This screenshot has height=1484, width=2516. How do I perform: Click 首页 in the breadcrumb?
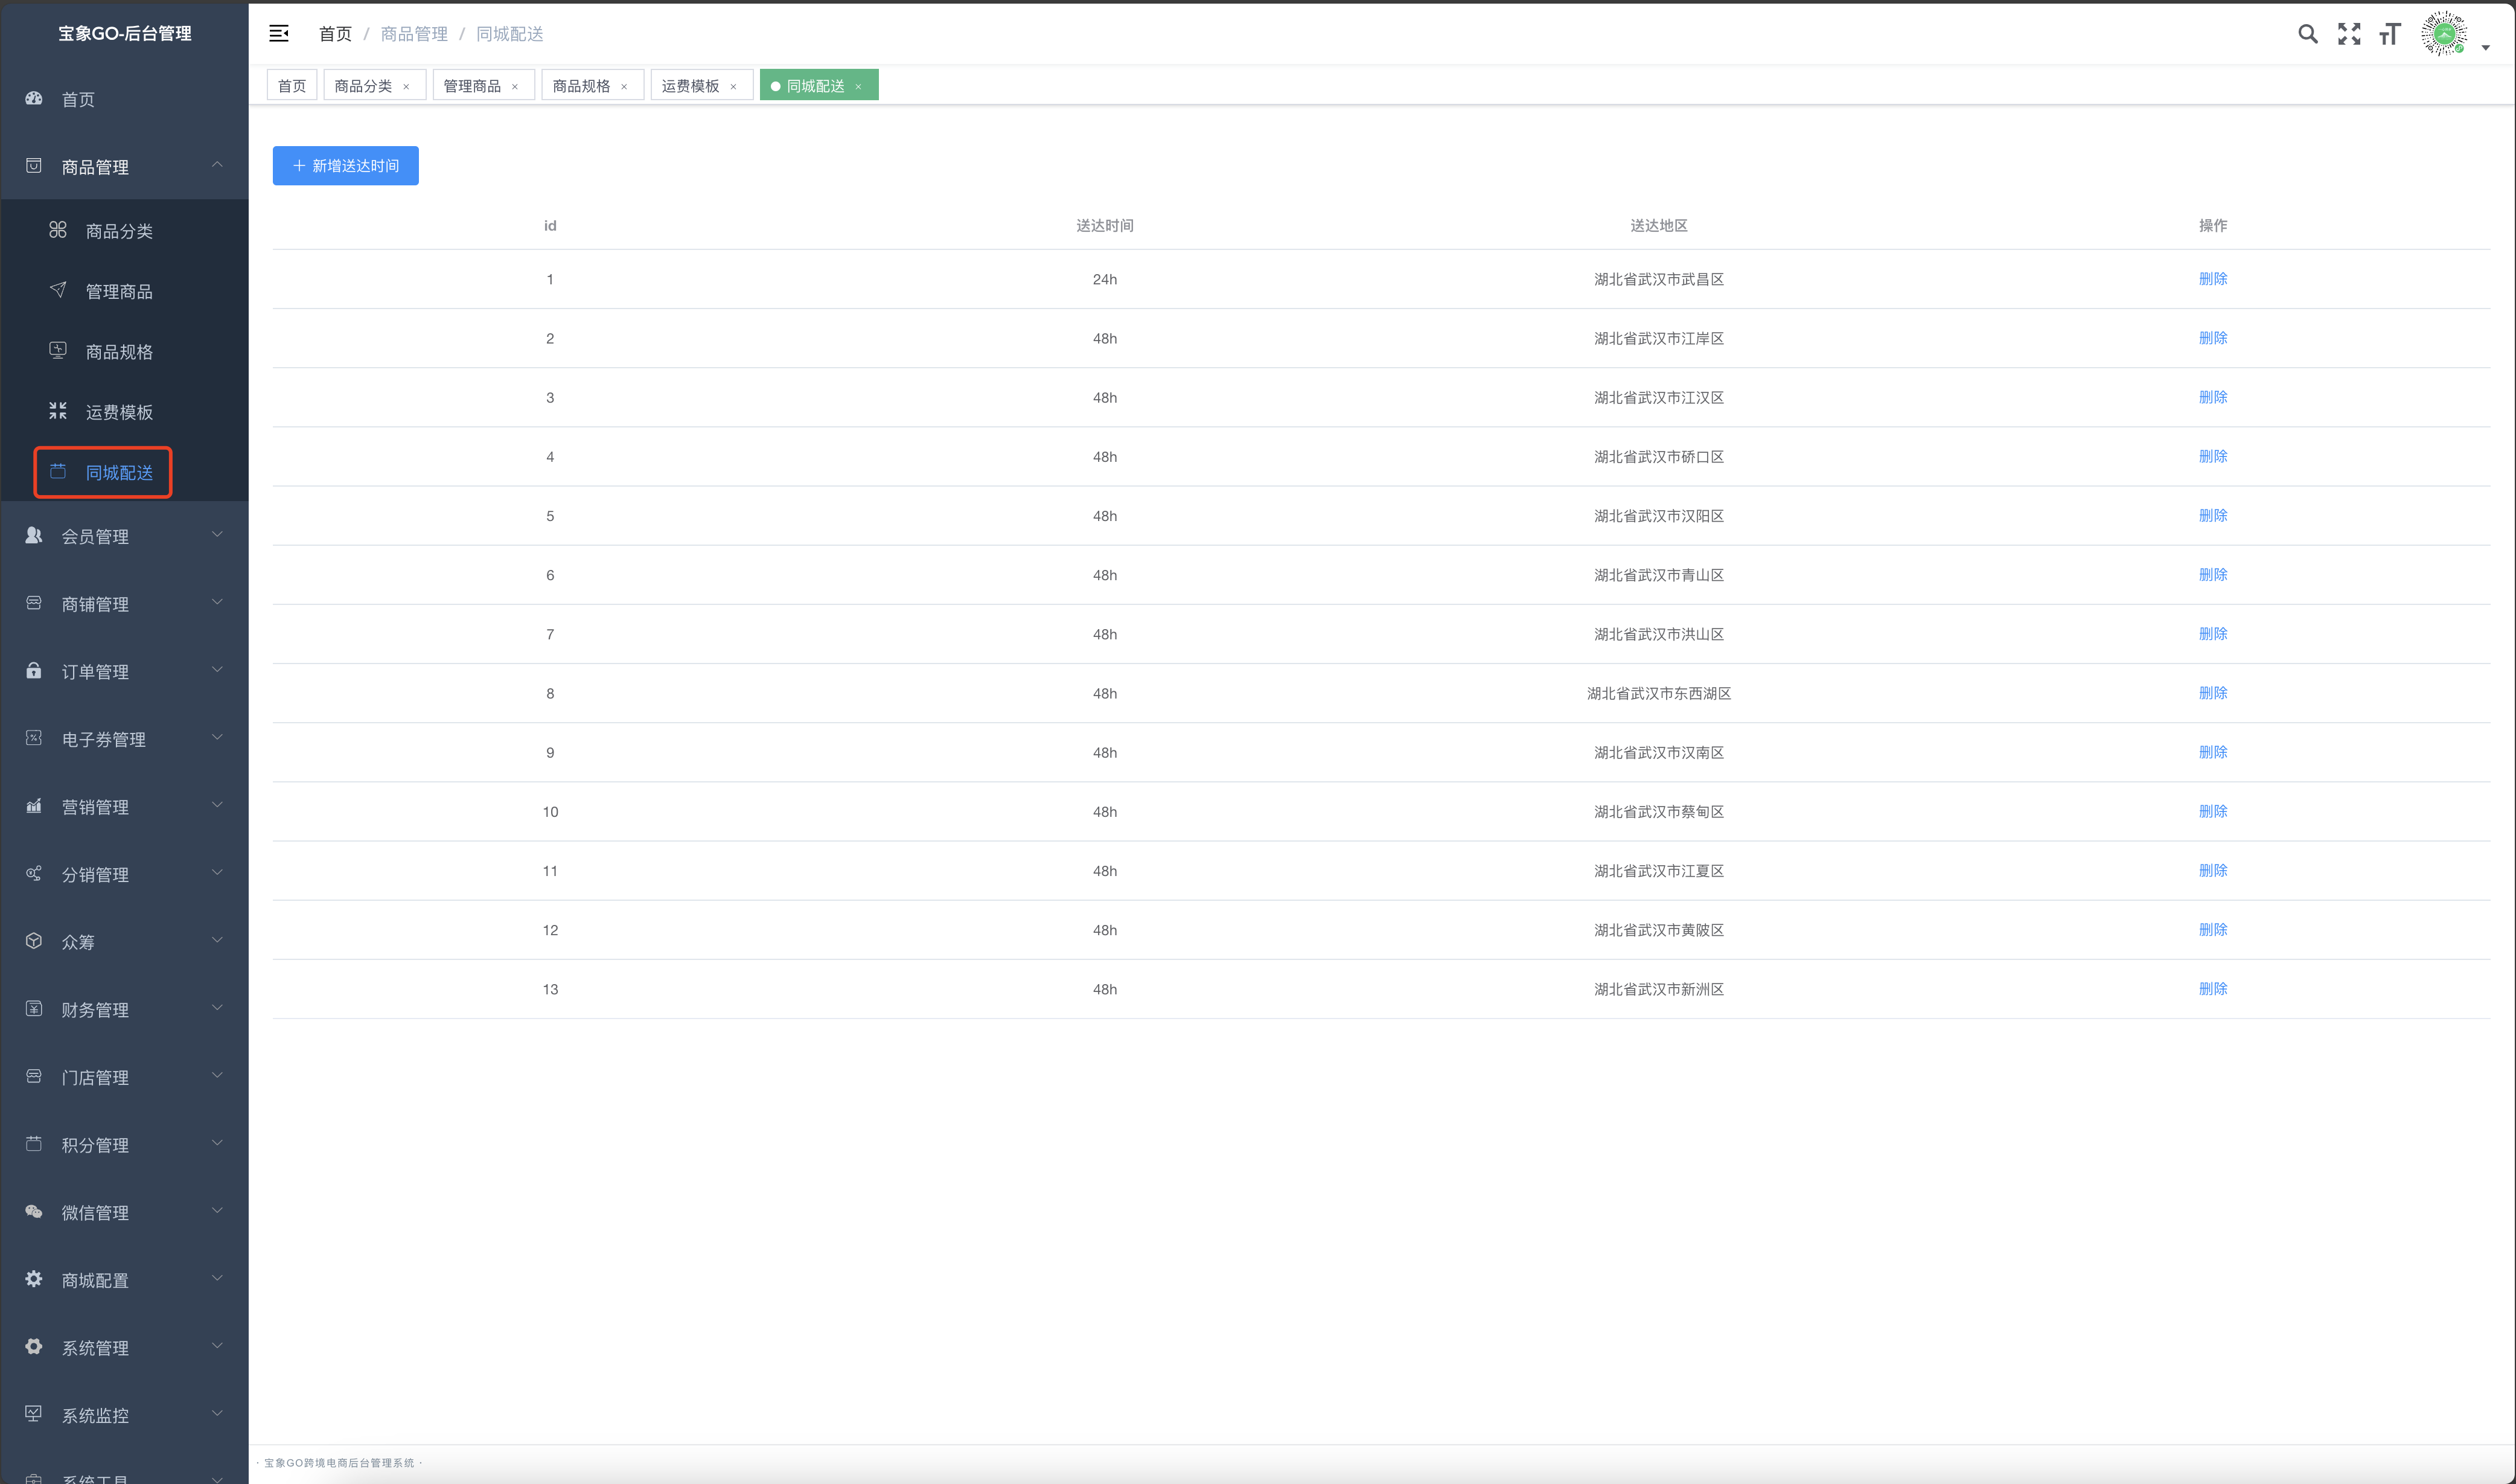click(335, 34)
